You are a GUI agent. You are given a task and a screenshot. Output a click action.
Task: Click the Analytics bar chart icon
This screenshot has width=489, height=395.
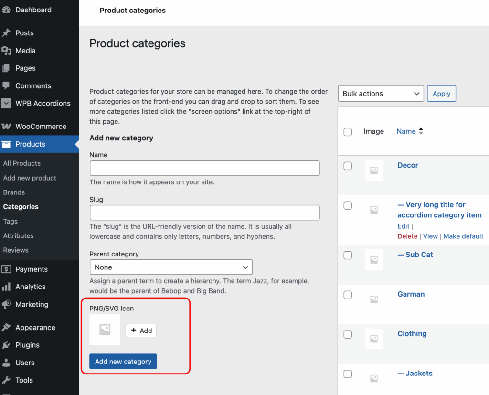[6, 287]
